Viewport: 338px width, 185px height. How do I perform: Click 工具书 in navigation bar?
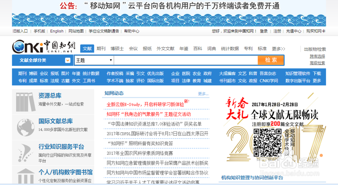click(x=89, y=81)
